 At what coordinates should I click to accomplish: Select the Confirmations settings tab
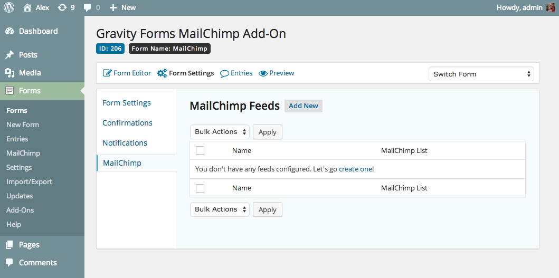click(127, 123)
